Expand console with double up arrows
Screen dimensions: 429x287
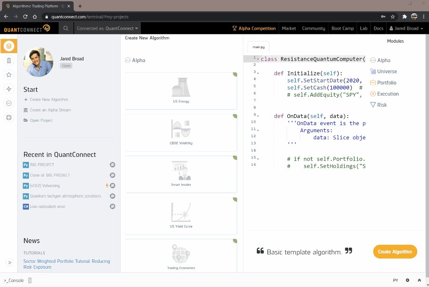pos(419,280)
